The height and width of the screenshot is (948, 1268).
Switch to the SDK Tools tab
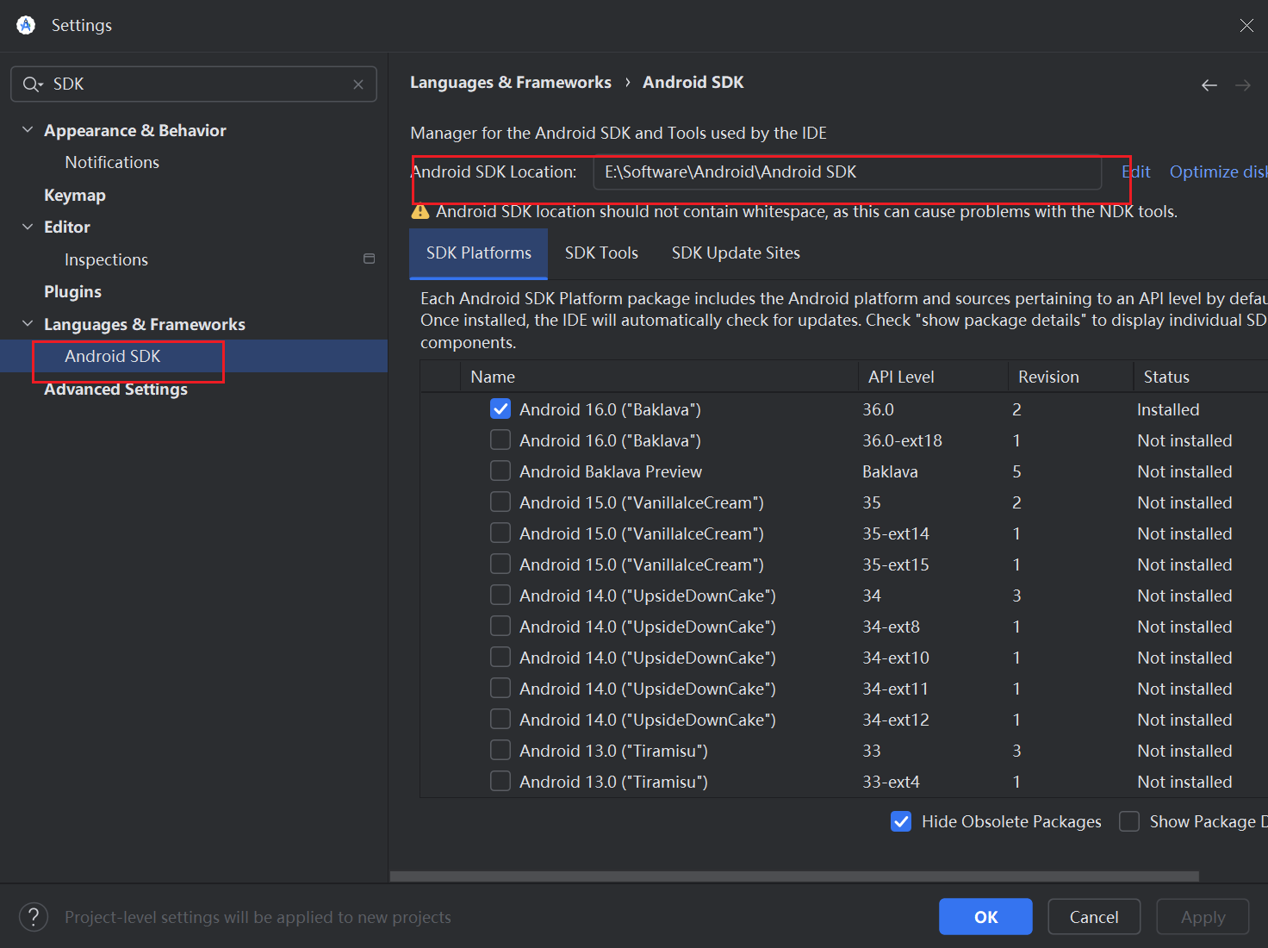click(601, 253)
